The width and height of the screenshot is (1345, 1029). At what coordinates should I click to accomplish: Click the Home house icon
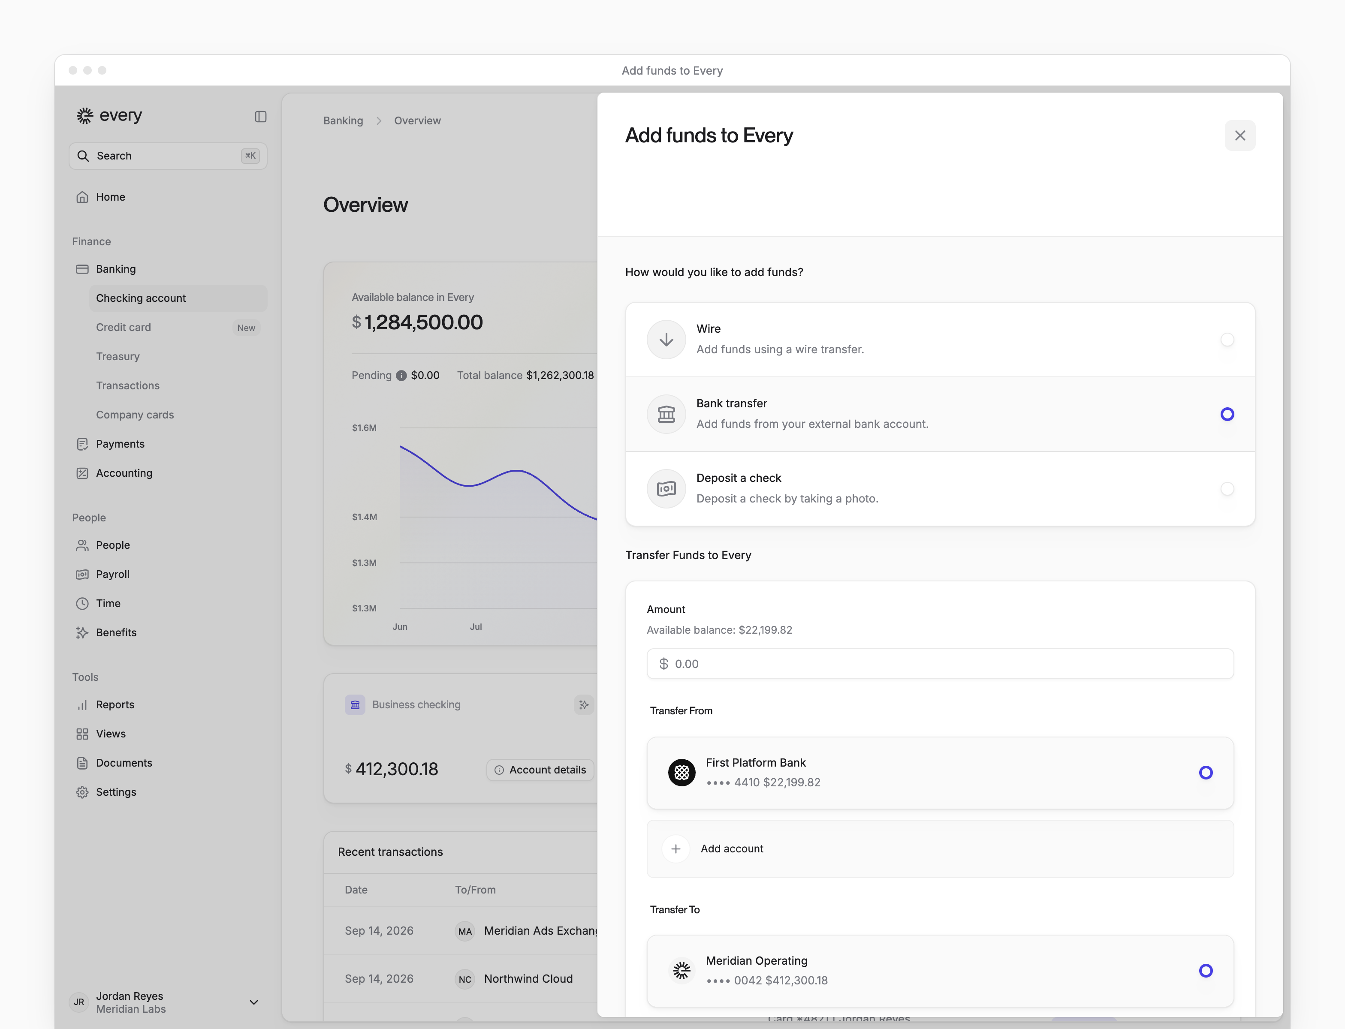82,197
